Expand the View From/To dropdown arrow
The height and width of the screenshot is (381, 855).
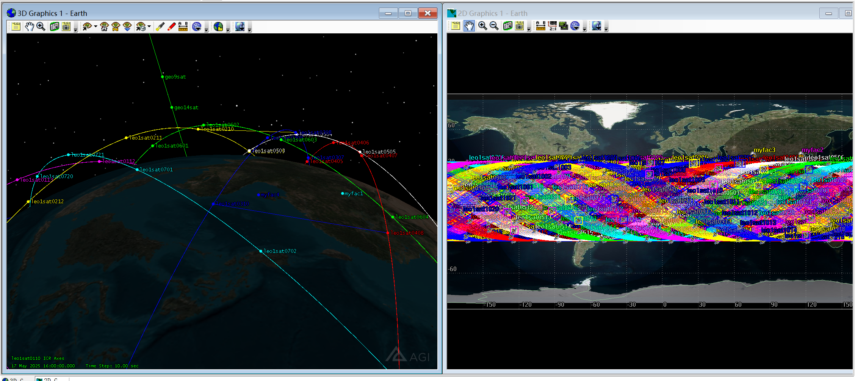(x=96, y=27)
